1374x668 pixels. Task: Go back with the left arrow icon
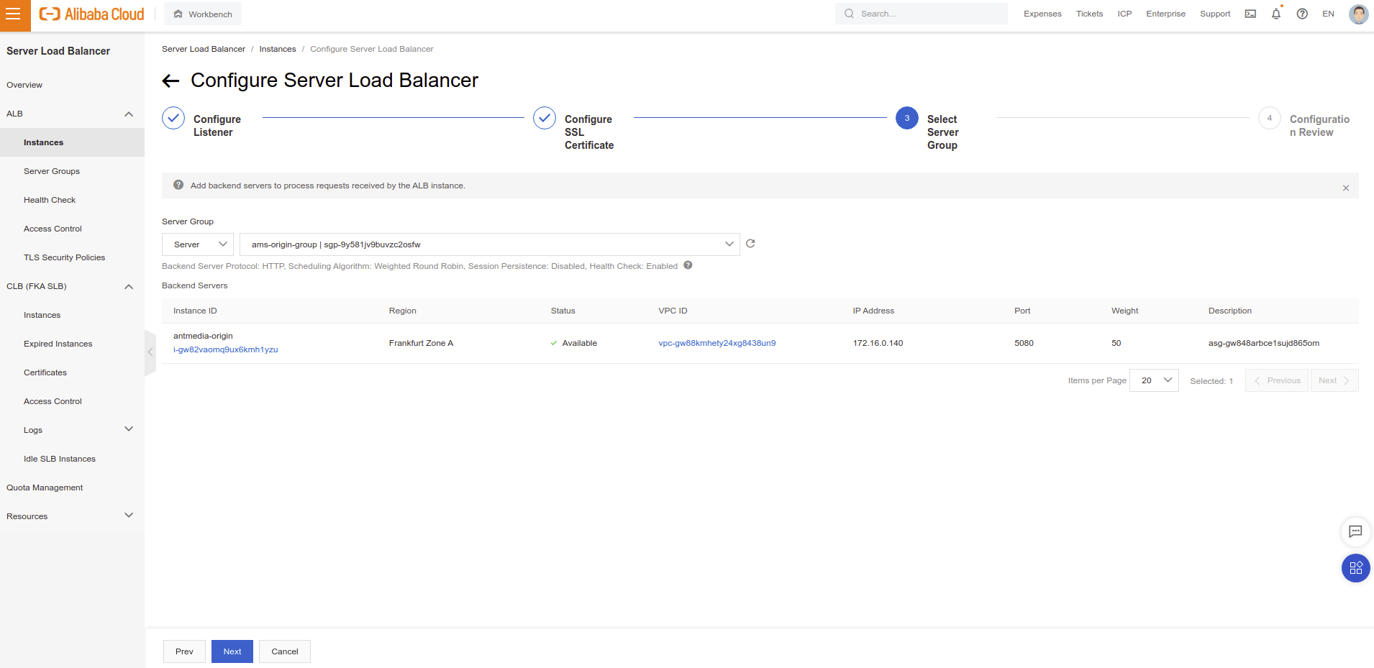click(170, 81)
